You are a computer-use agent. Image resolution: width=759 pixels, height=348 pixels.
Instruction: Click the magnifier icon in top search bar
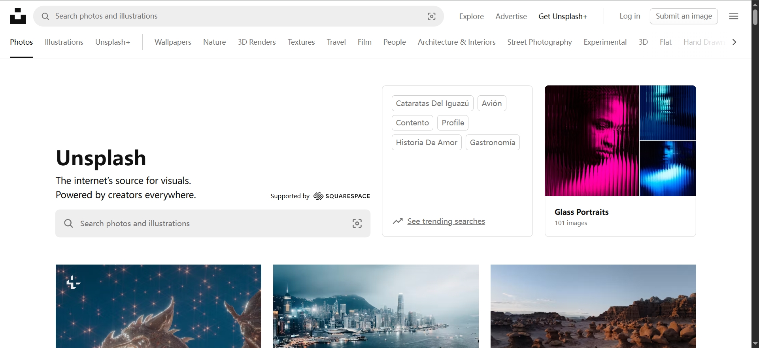[45, 16]
